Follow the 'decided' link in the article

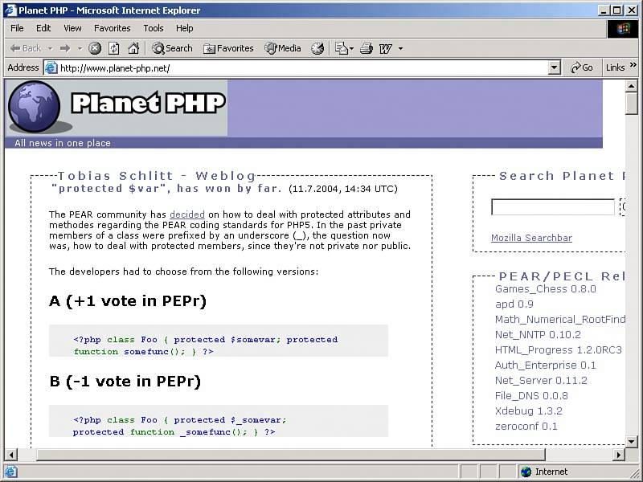(186, 214)
